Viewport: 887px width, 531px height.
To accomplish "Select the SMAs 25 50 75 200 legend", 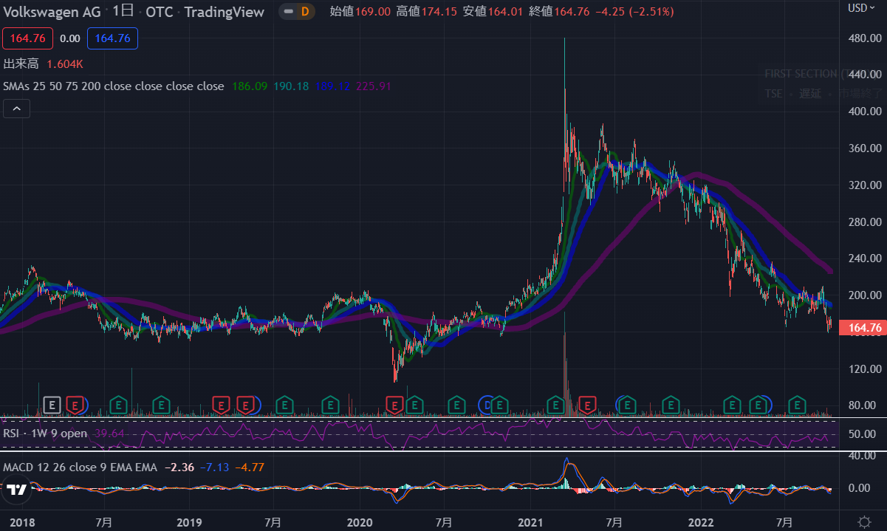I will [114, 86].
